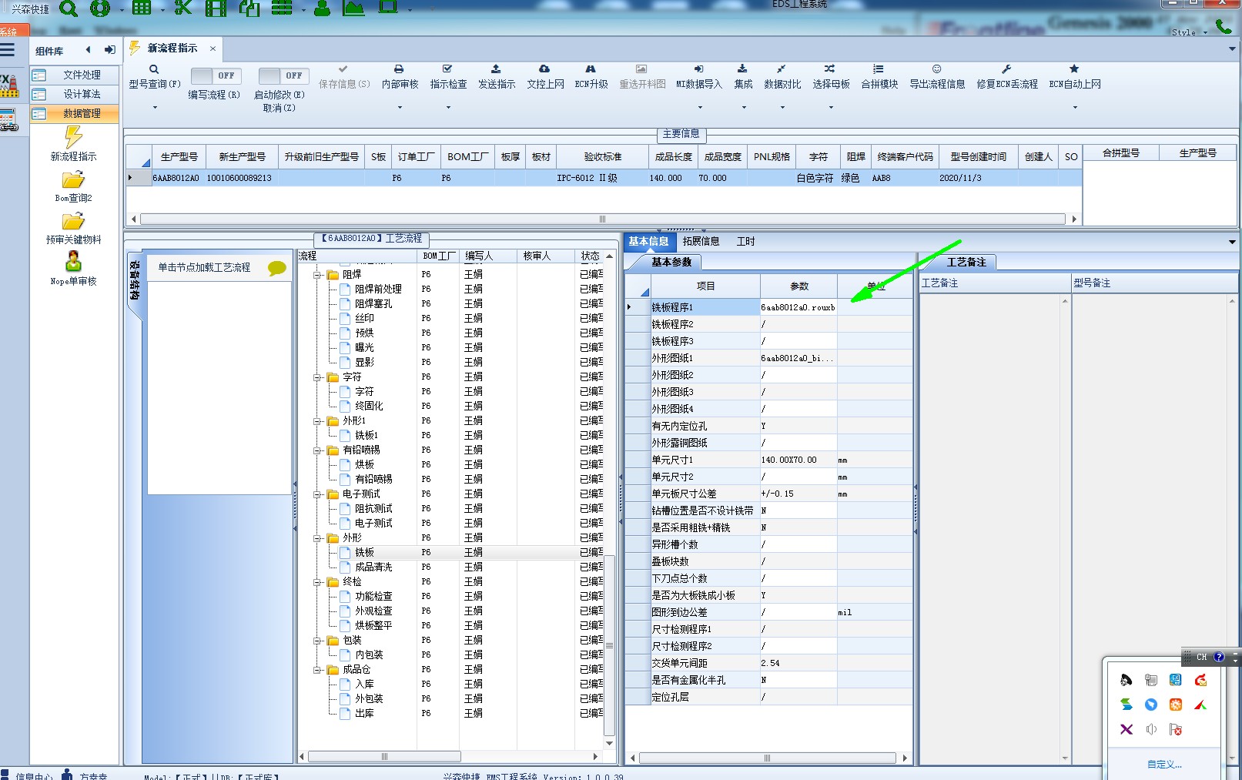Click the MI数据导入 import icon

tap(698, 69)
